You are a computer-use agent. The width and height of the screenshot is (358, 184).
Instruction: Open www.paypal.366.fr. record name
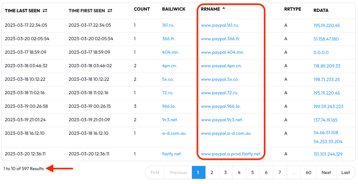click(x=221, y=39)
